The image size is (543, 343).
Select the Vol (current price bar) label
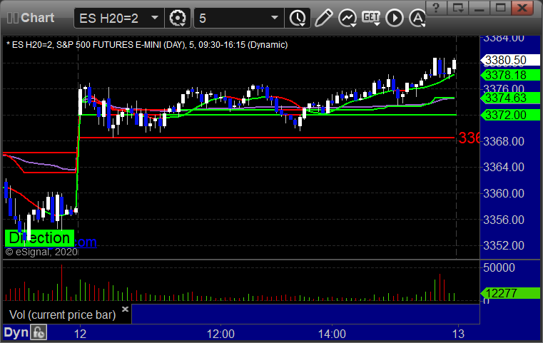(x=62, y=314)
